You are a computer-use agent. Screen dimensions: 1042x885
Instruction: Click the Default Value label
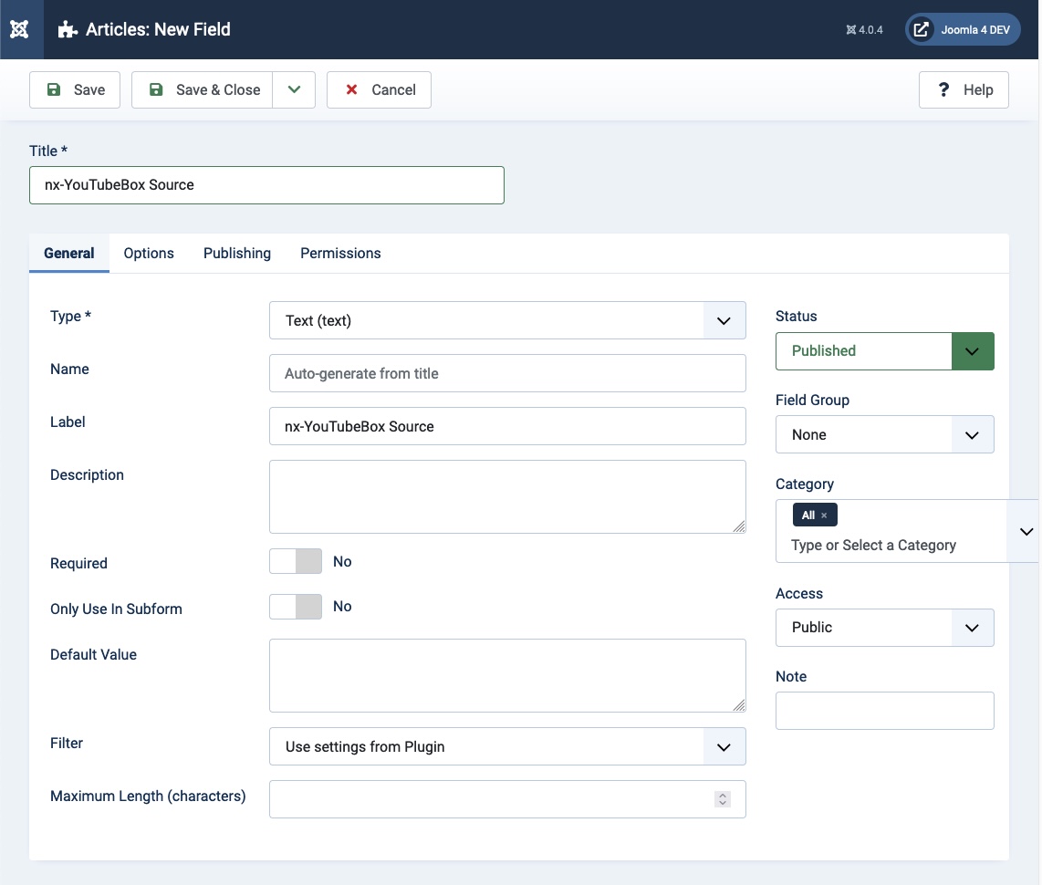tap(94, 654)
